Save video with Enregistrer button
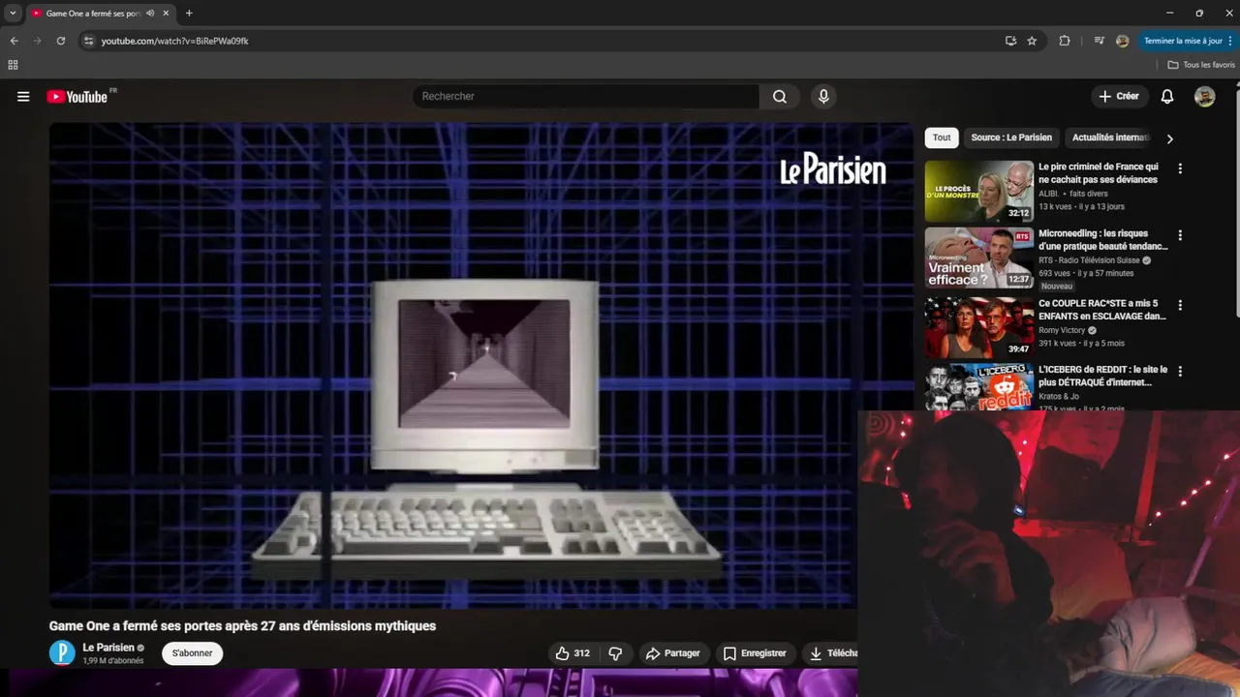The image size is (1240, 697). [x=755, y=653]
